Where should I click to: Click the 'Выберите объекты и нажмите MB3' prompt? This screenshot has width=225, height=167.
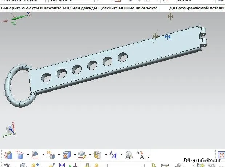pyautogui.click(x=79, y=8)
